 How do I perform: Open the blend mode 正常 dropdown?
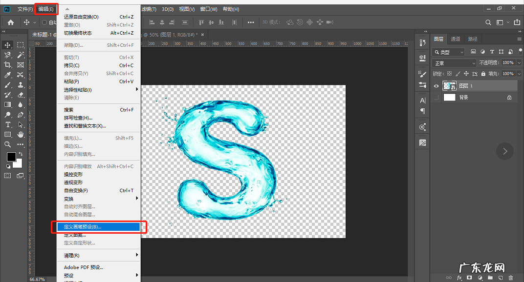tap(454, 63)
